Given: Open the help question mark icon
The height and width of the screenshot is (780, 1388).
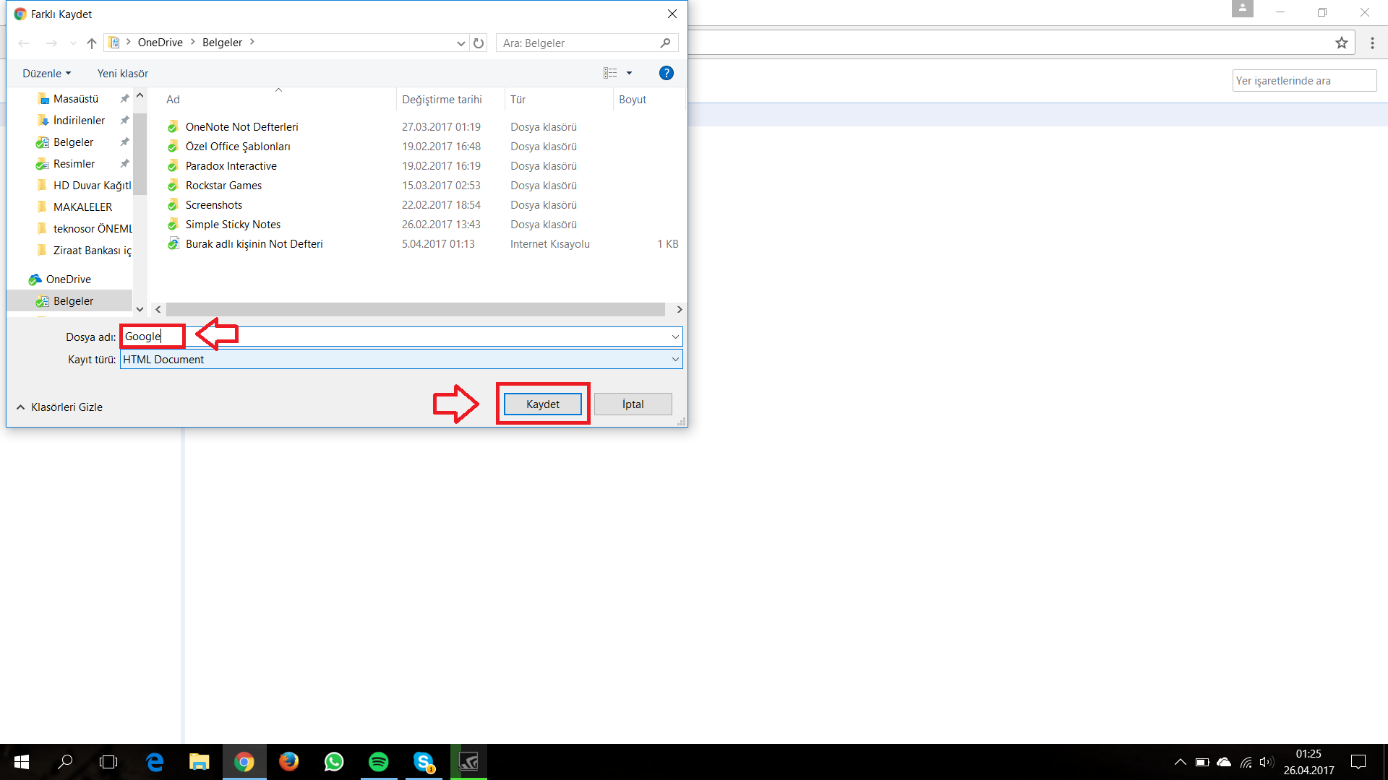Looking at the screenshot, I should pyautogui.click(x=666, y=73).
